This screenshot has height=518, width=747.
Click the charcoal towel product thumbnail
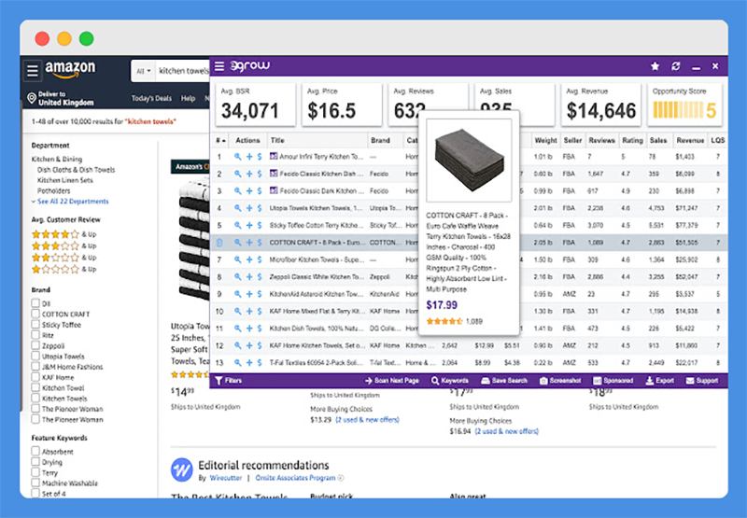(x=469, y=161)
